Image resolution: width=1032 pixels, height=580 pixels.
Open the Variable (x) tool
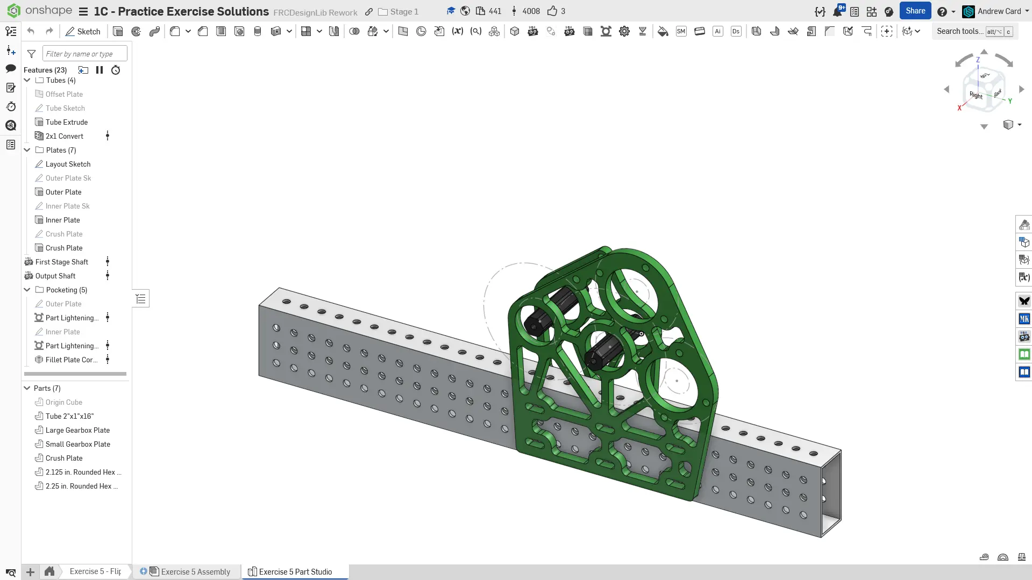click(x=458, y=31)
